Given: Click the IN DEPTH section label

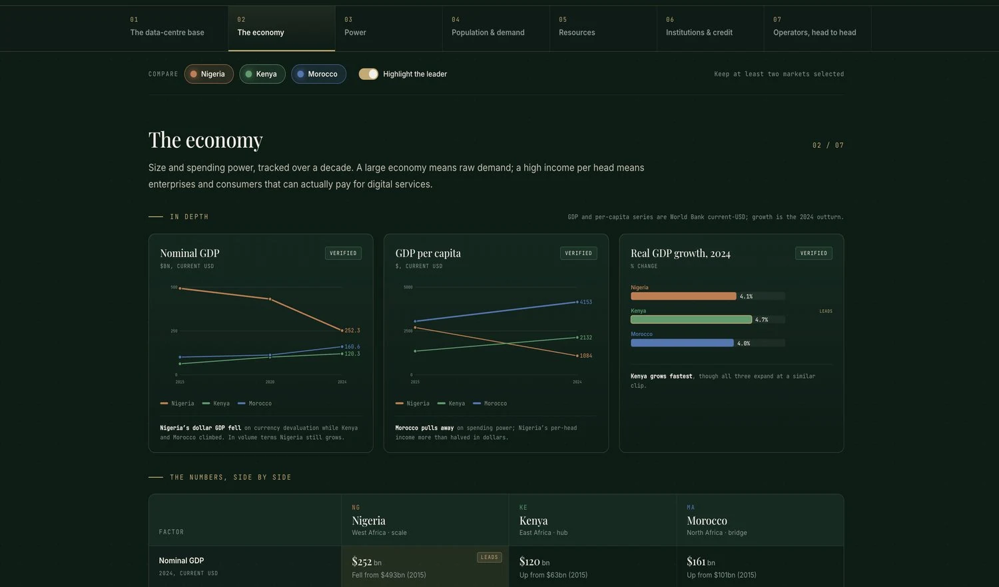Looking at the screenshot, I should [x=189, y=217].
